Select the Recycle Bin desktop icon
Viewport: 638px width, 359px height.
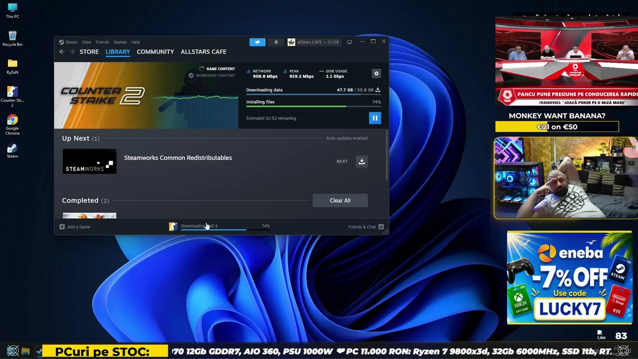(x=12, y=39)
